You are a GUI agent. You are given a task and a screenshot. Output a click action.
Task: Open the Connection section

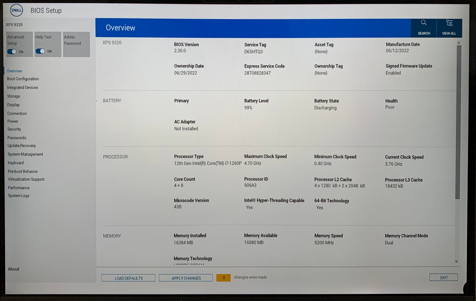(x=17, y=113)
